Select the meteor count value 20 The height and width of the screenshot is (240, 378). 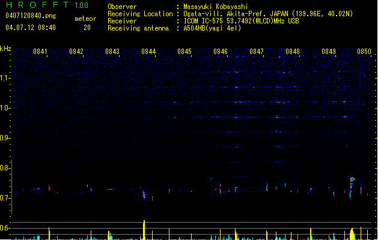pyautogui.click(x=87, y=28)
